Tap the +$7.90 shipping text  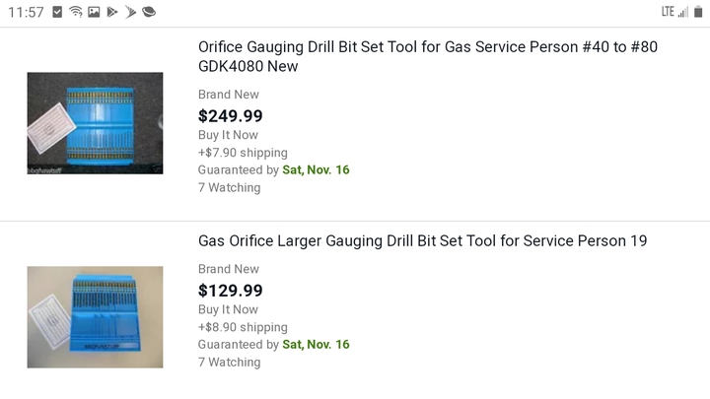243,153
